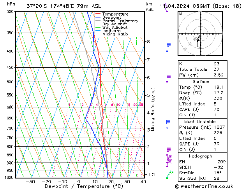Click the wind barb at 400 hPa
The width and height of the screenshot is (245, 189).
point(168,47)
